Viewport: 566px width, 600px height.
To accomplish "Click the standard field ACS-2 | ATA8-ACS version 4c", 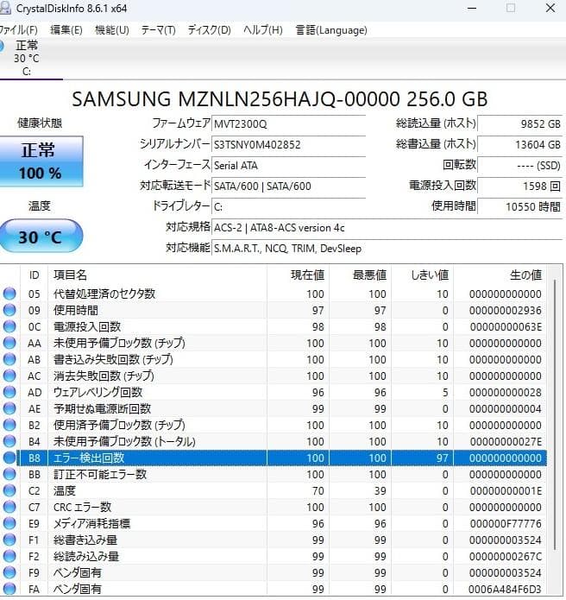I will click(387, 228).
